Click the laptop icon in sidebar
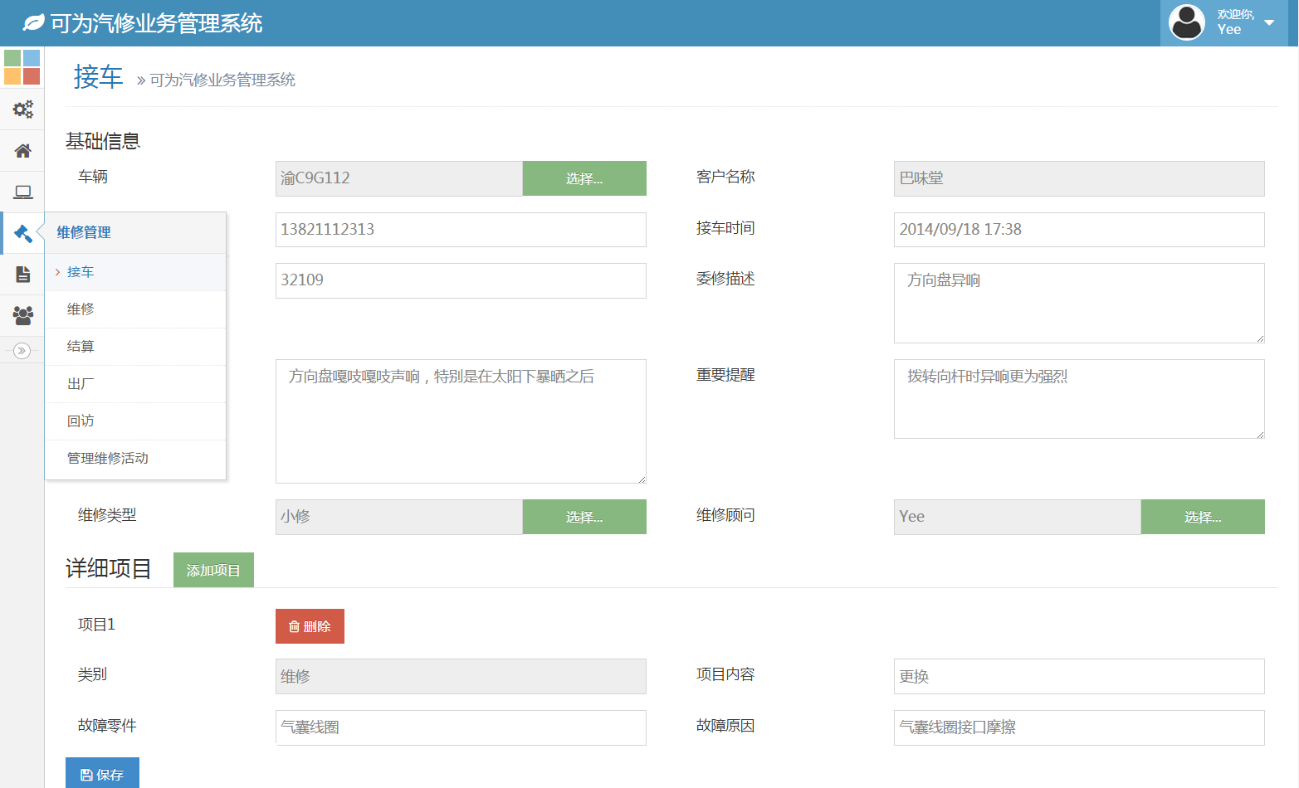The image size is (1299, 788). point(22,192)
